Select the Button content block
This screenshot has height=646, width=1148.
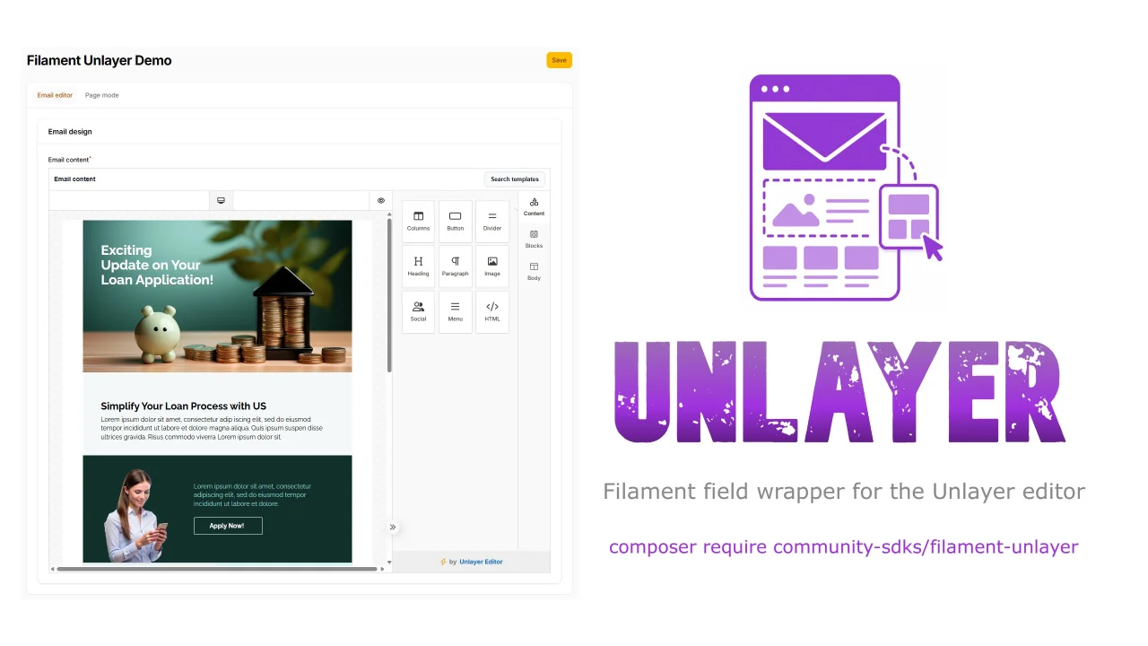point(456,222)
